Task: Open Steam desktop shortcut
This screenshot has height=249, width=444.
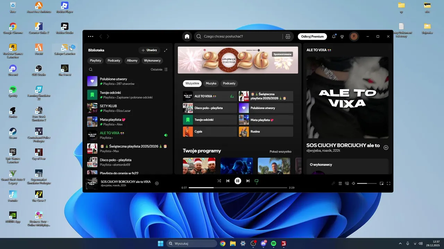Action: point(13,133)
